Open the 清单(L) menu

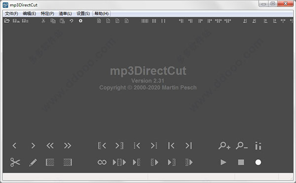point(65,14)
